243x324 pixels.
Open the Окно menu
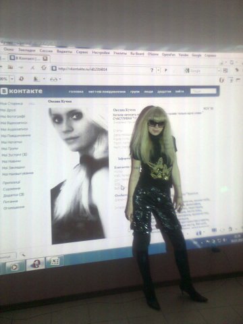click(x=9, y=49)
